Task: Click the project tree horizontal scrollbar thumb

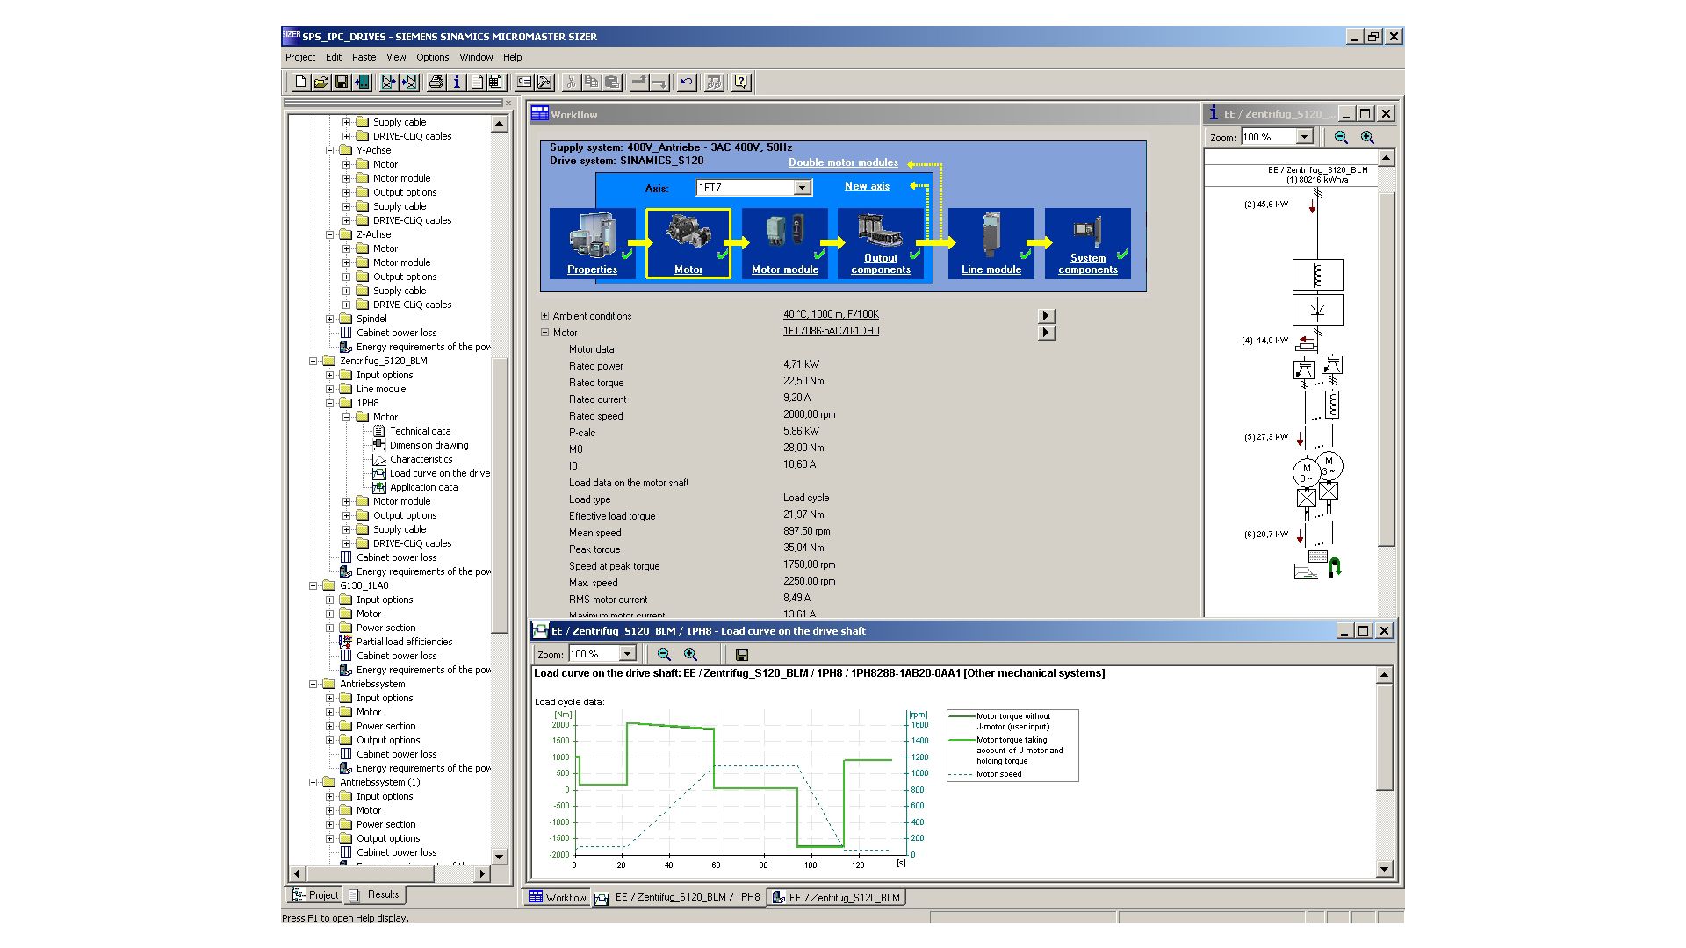Action: pyautogui.click(x=369, y=873)
